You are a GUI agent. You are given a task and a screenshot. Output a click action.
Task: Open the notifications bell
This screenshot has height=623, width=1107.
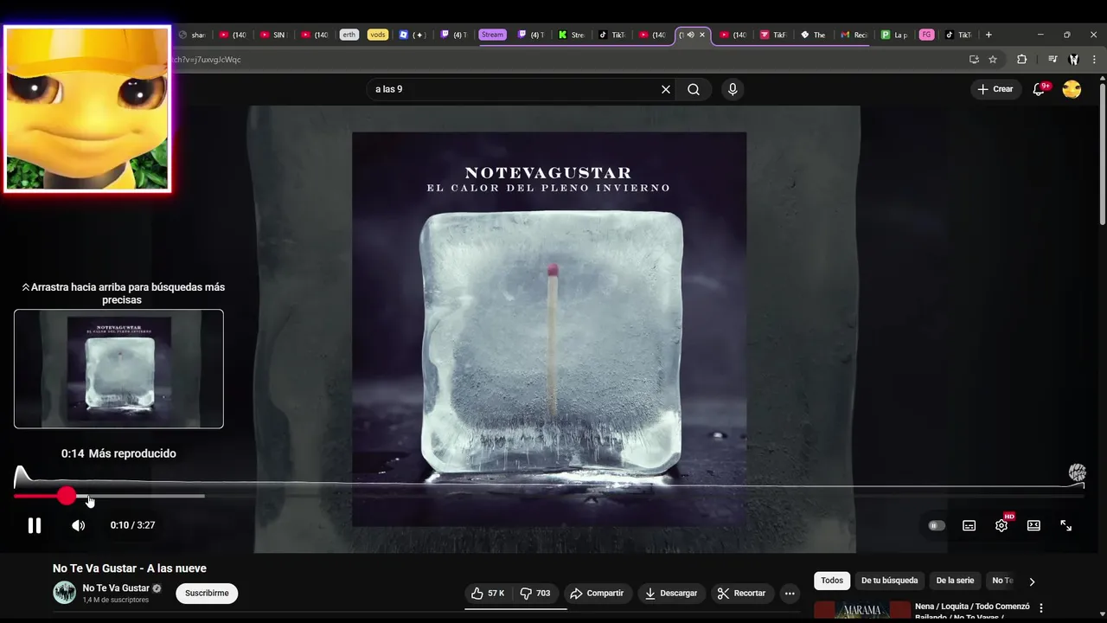coord(1040,89)
